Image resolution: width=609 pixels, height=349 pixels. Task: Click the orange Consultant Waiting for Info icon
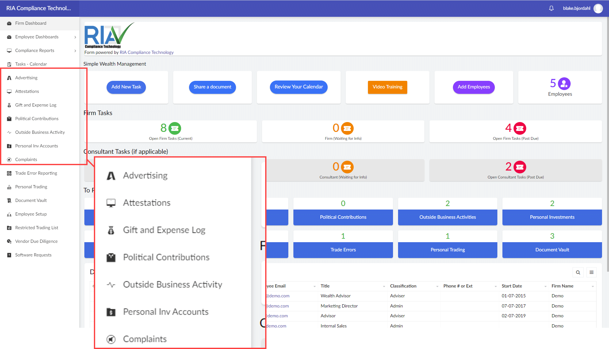click(347, 167)
